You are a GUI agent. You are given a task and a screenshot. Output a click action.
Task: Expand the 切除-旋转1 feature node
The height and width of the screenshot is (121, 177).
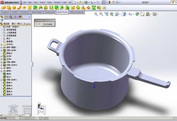1,62
